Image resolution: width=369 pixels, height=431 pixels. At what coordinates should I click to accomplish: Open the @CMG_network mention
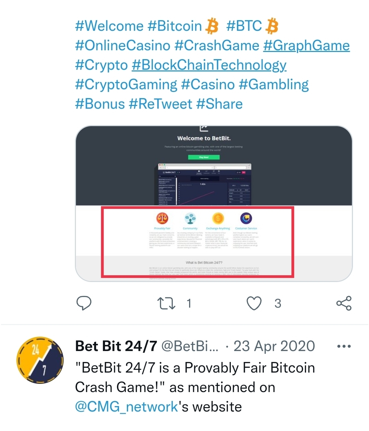click(x=127, y=407)
